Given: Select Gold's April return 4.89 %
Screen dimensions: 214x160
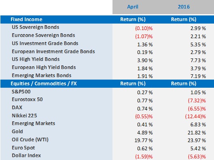Looking at the screenshot, I should 145,132.
